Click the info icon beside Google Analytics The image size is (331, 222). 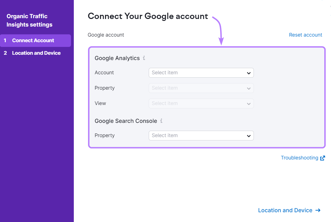pyautogui.click(x=144, y=58)
